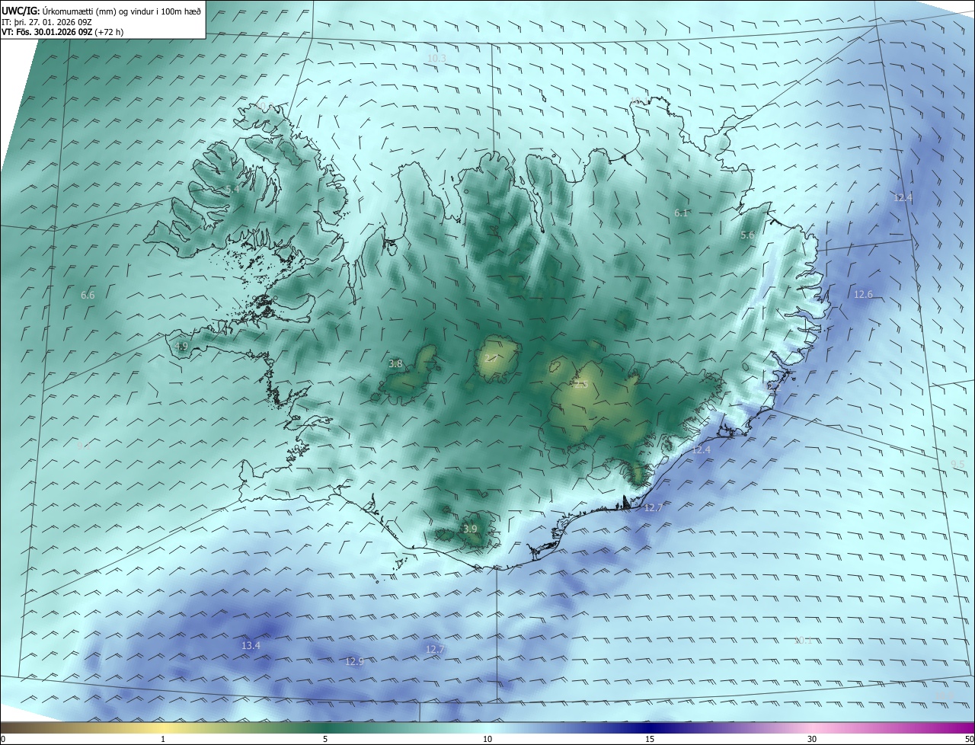Click the 'UWC/IG:' heading in the legend box
The width and height of the screenshot is (975, 745).
click(x=21, y=11)
